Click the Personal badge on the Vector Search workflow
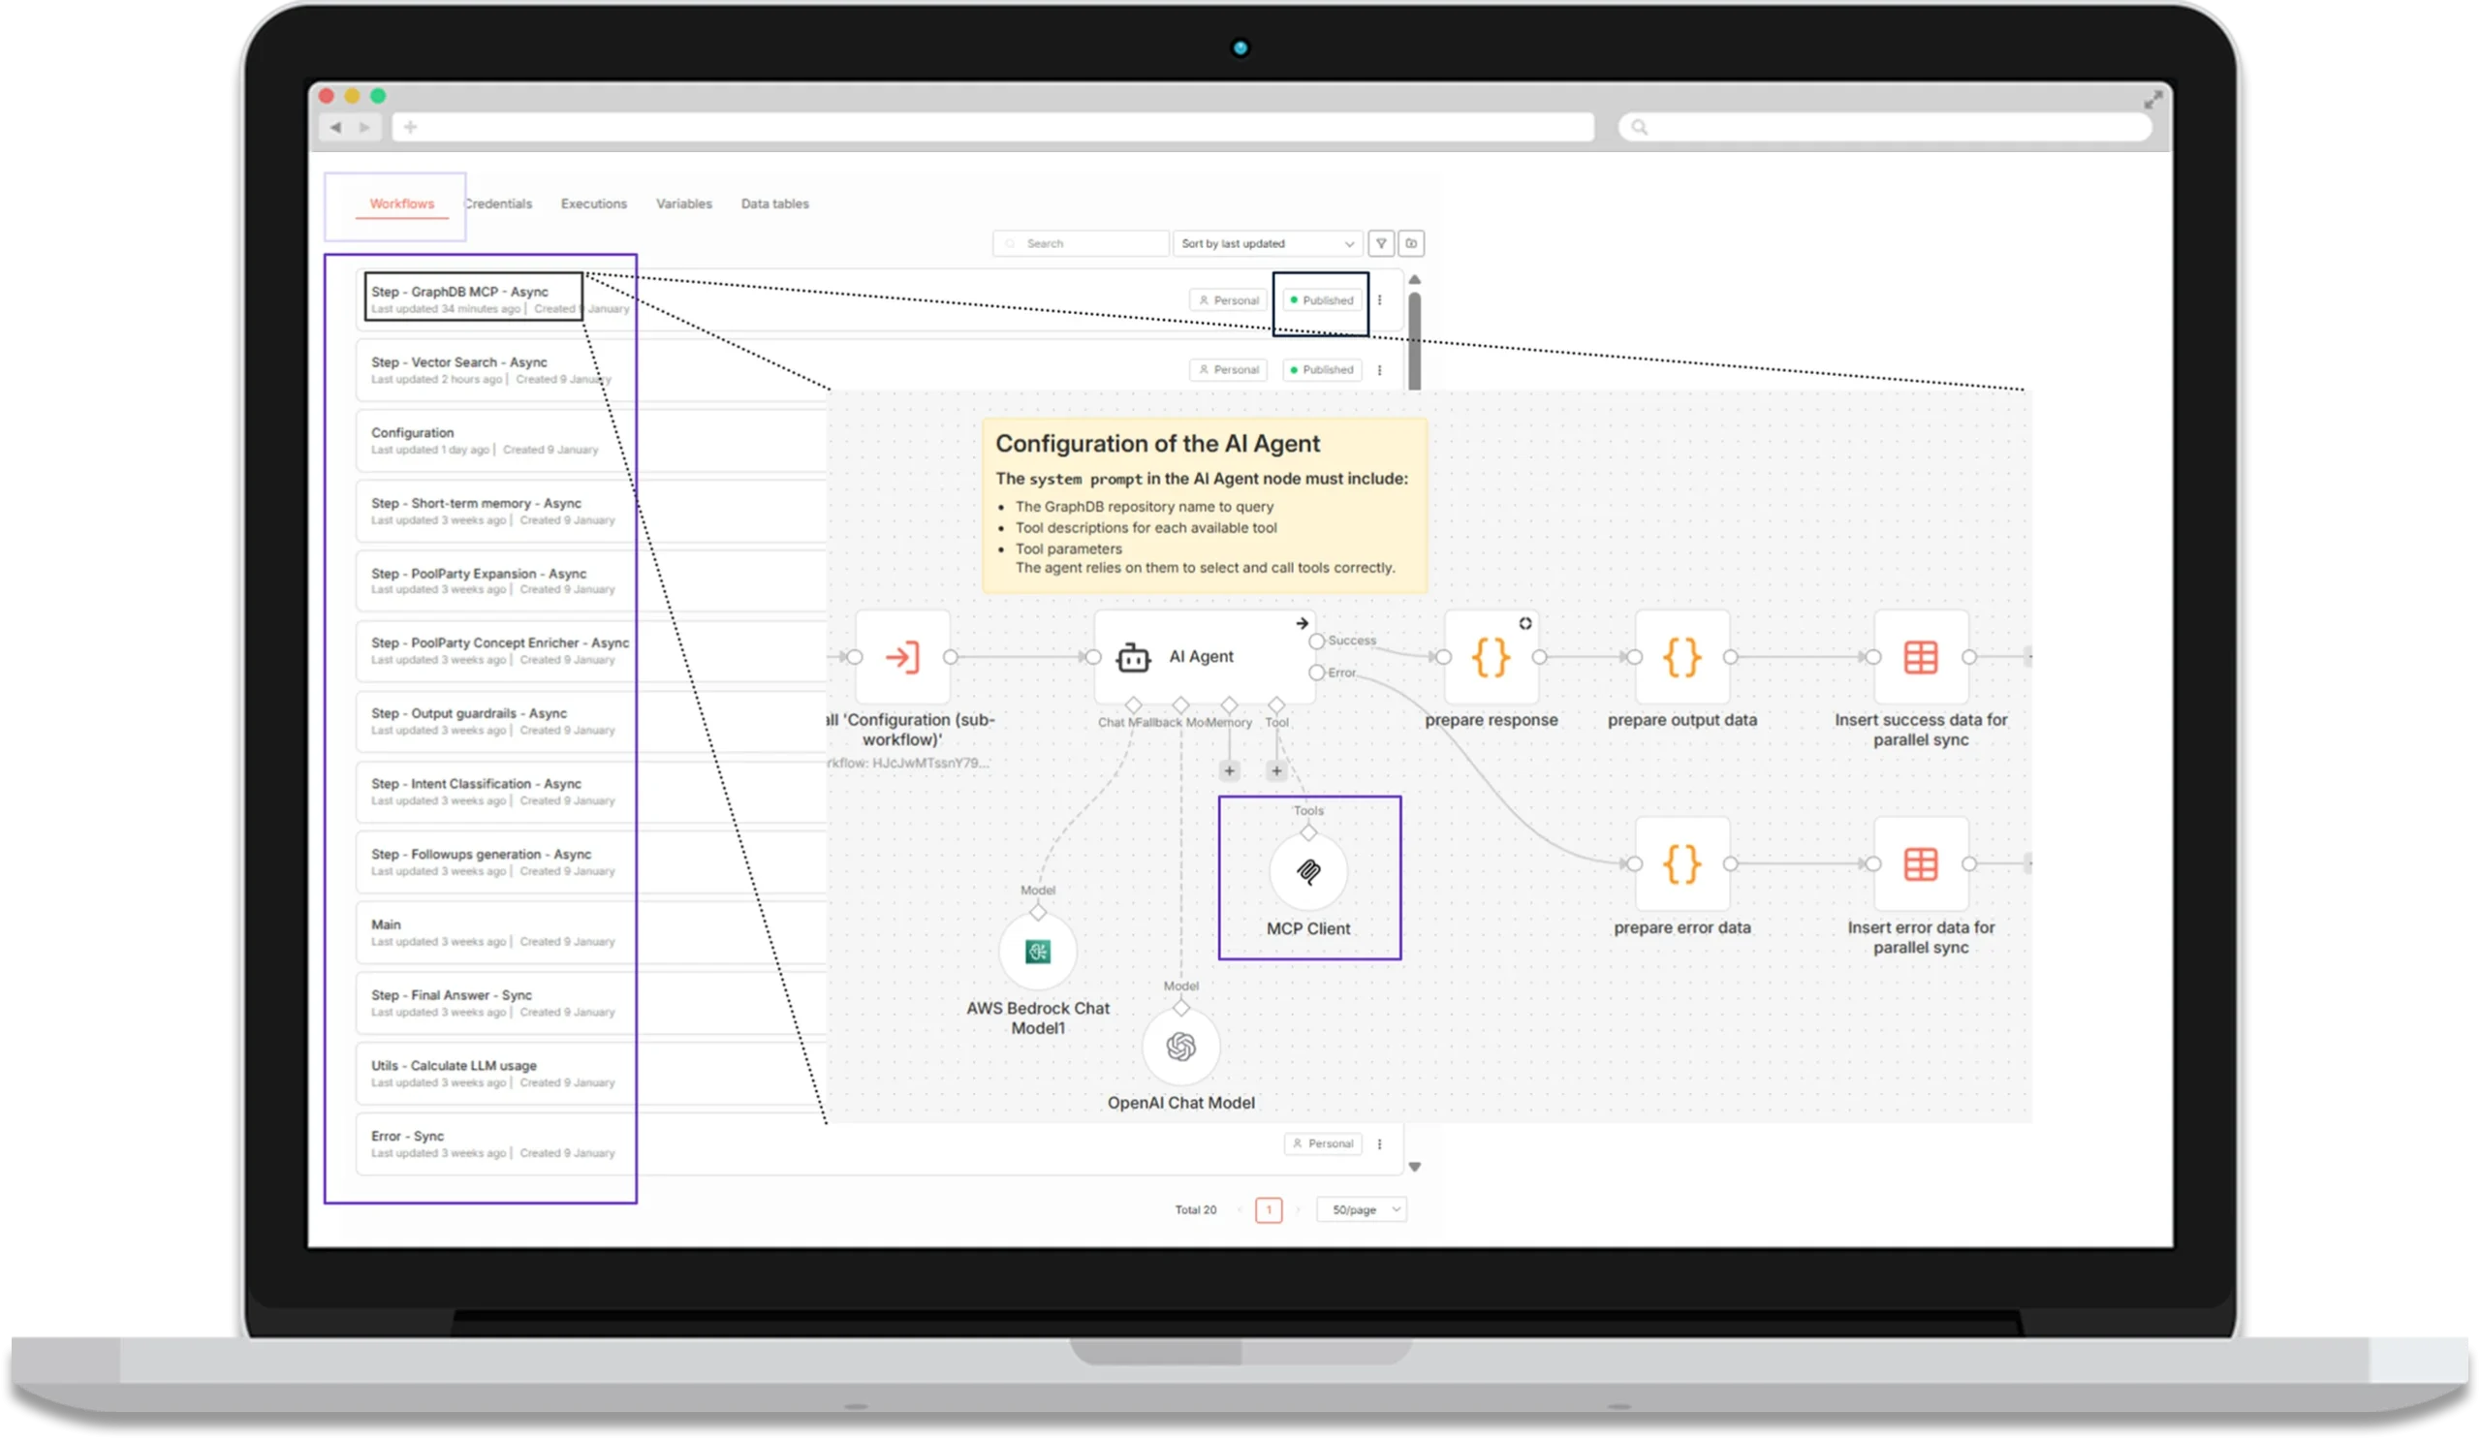Viewport: 2481px width, 1440px height. [1228, 369]
